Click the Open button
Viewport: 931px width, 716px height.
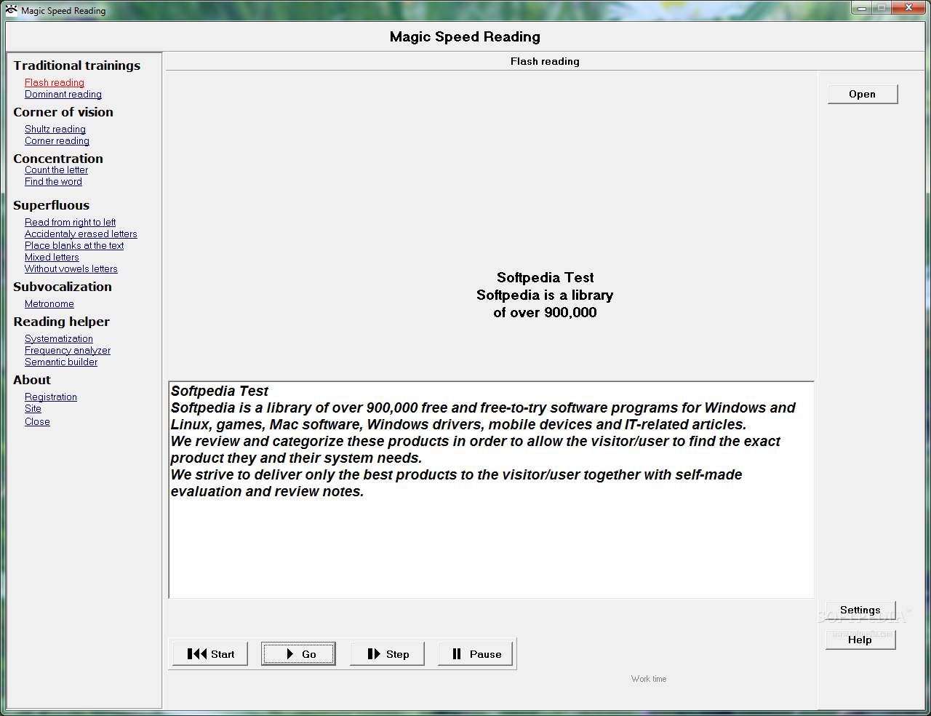pyautogui.click(x=863, y=94)
